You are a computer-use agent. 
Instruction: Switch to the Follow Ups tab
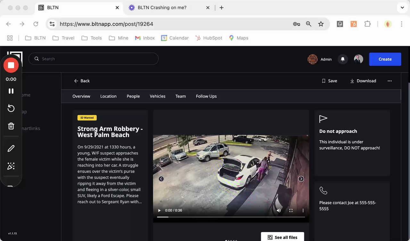[x=206, y=96]
